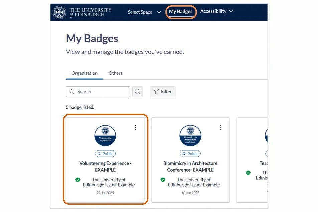The image size is (318, 212).
Task: Click the Volunteering Experience badge image
Action: (105, 135)
